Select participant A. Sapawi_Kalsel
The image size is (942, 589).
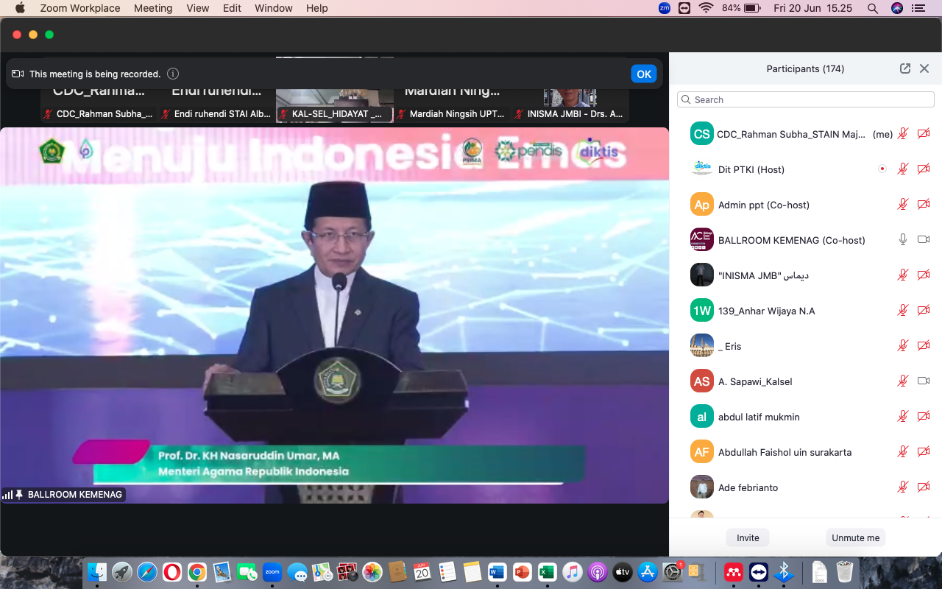(x=805, y=381)
